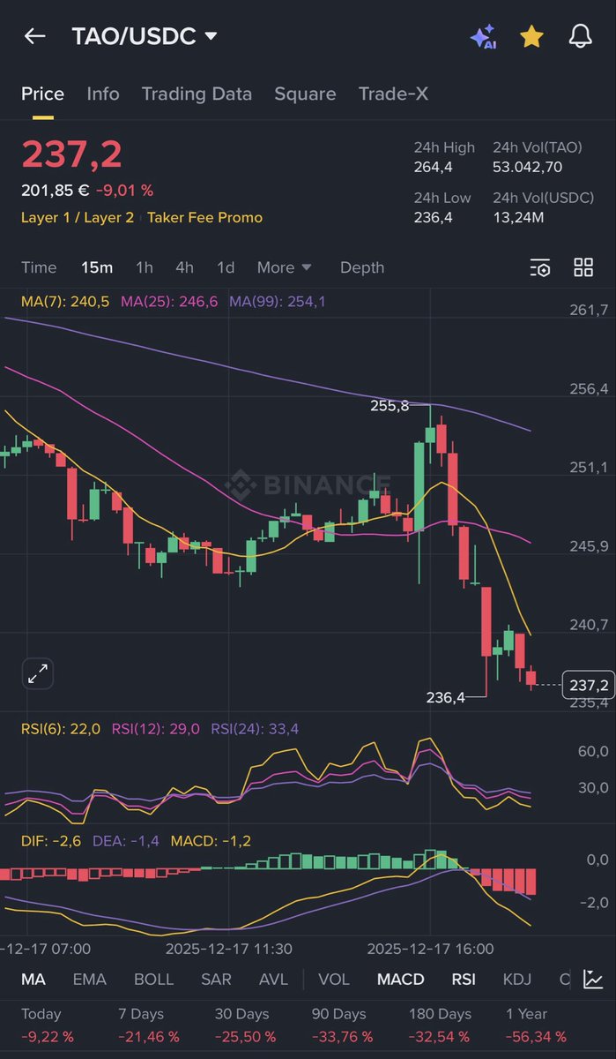This screenshot has width=616, height=1059.
Task: Switch to the Depth chart view
Action: (362, 267)
